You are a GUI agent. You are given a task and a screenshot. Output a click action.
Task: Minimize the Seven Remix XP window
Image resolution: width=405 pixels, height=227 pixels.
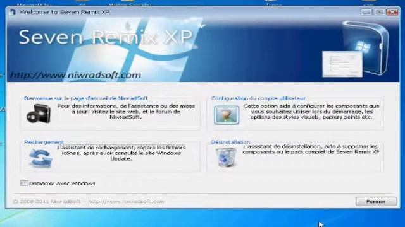pyautogui.click(x=366, y=12)
